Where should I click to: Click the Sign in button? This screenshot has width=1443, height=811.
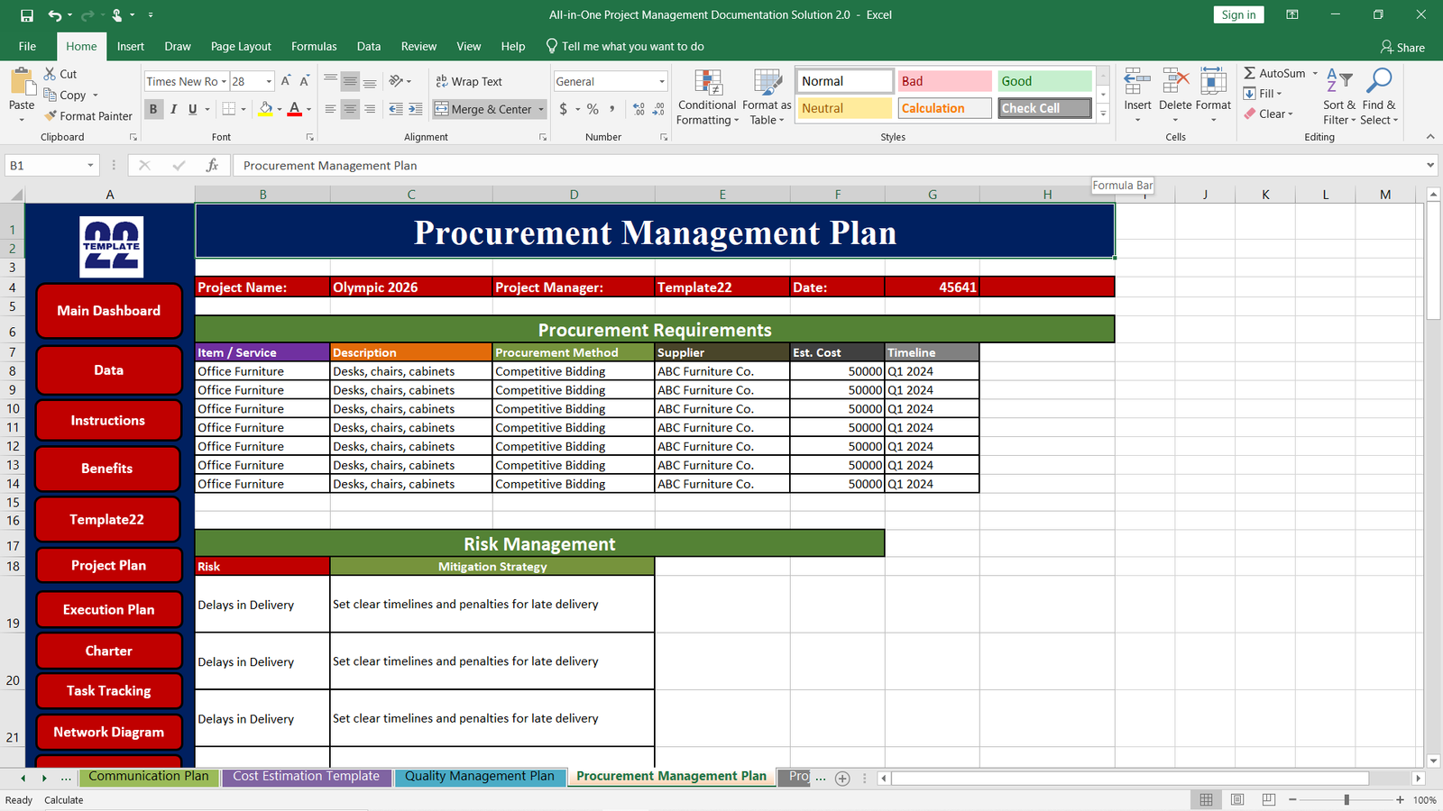(x=1238, y=15)
